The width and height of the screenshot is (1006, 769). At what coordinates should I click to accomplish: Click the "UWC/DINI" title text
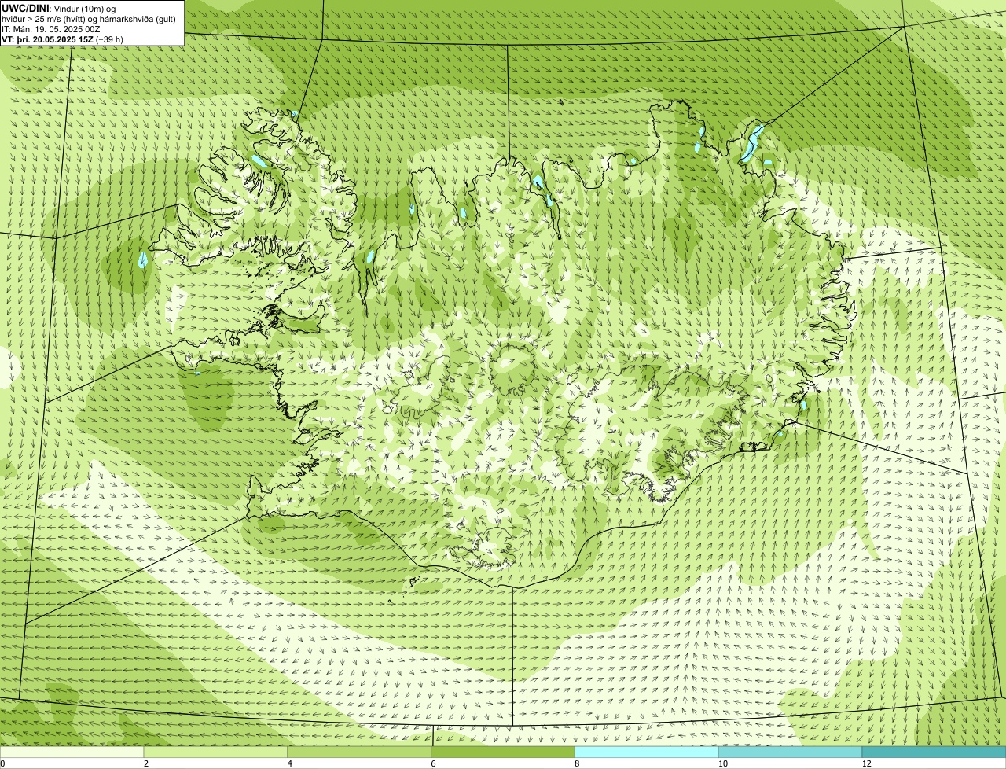coord(26,8)
